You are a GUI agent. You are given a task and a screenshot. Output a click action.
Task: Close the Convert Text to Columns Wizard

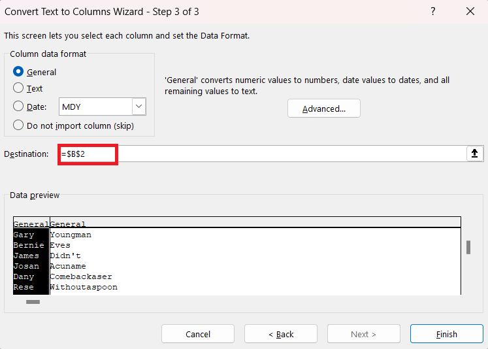pyautogui.click(x=470, y=12)
